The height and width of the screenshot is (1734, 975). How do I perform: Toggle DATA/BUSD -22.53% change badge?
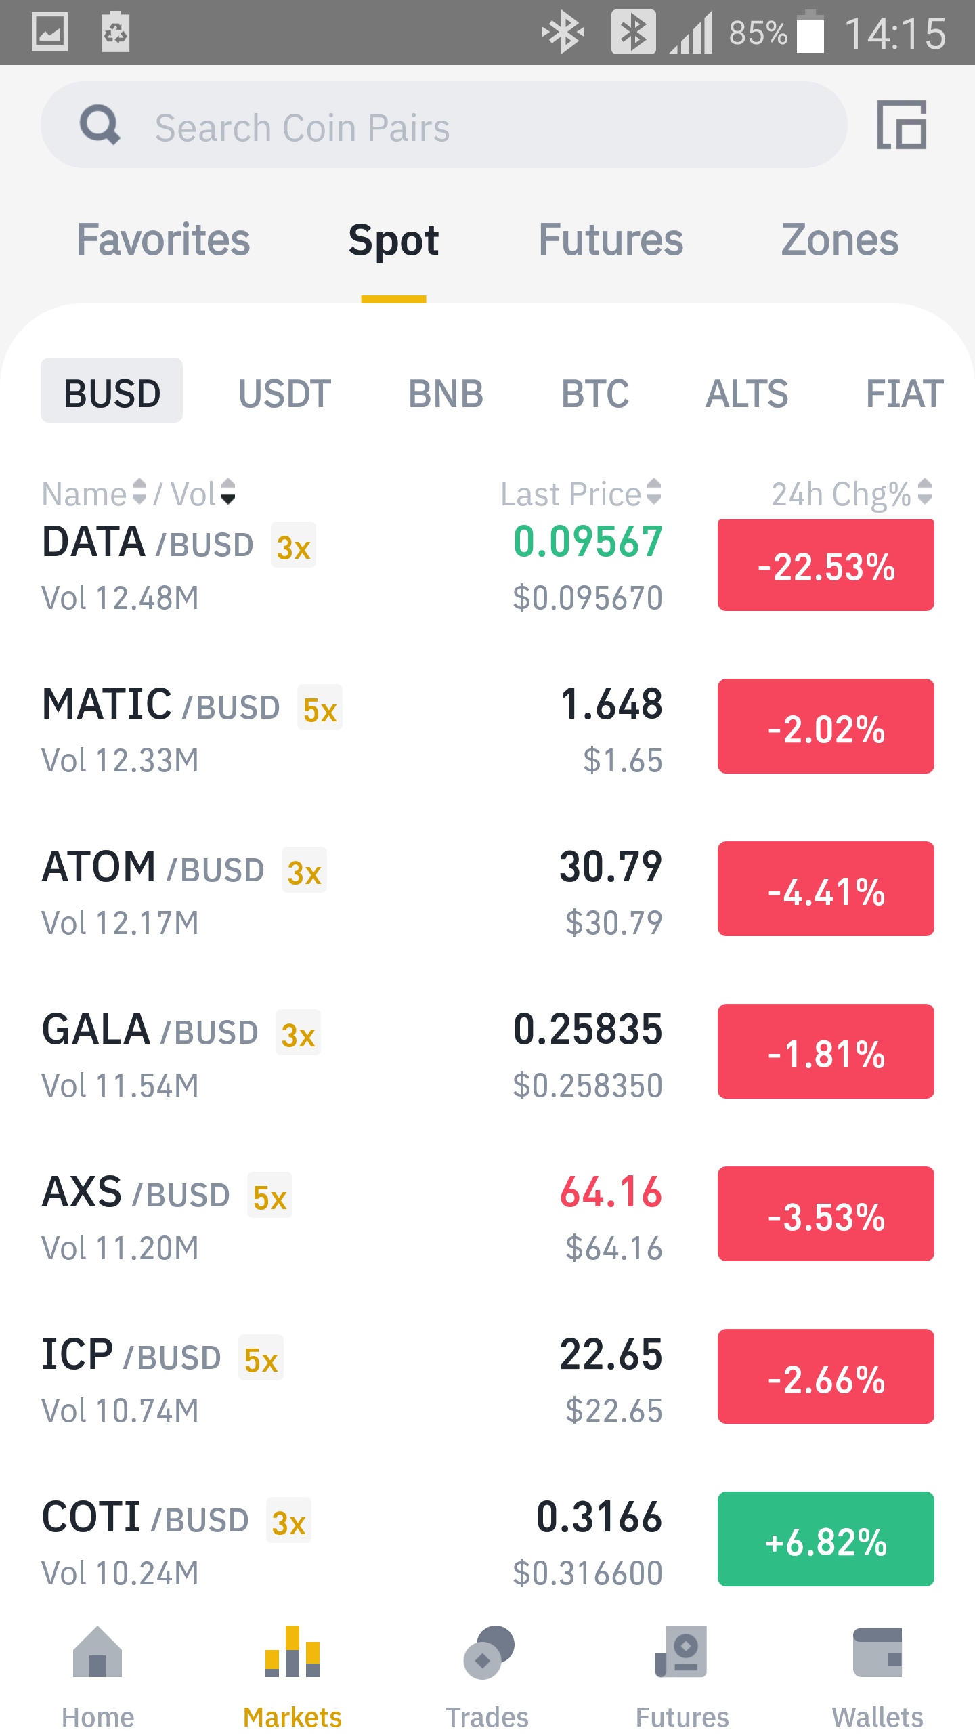(826, 565)
